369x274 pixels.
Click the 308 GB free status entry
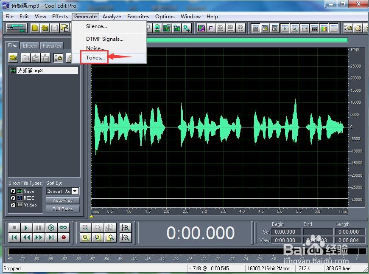pyautogui.click(x=338, y=268)
